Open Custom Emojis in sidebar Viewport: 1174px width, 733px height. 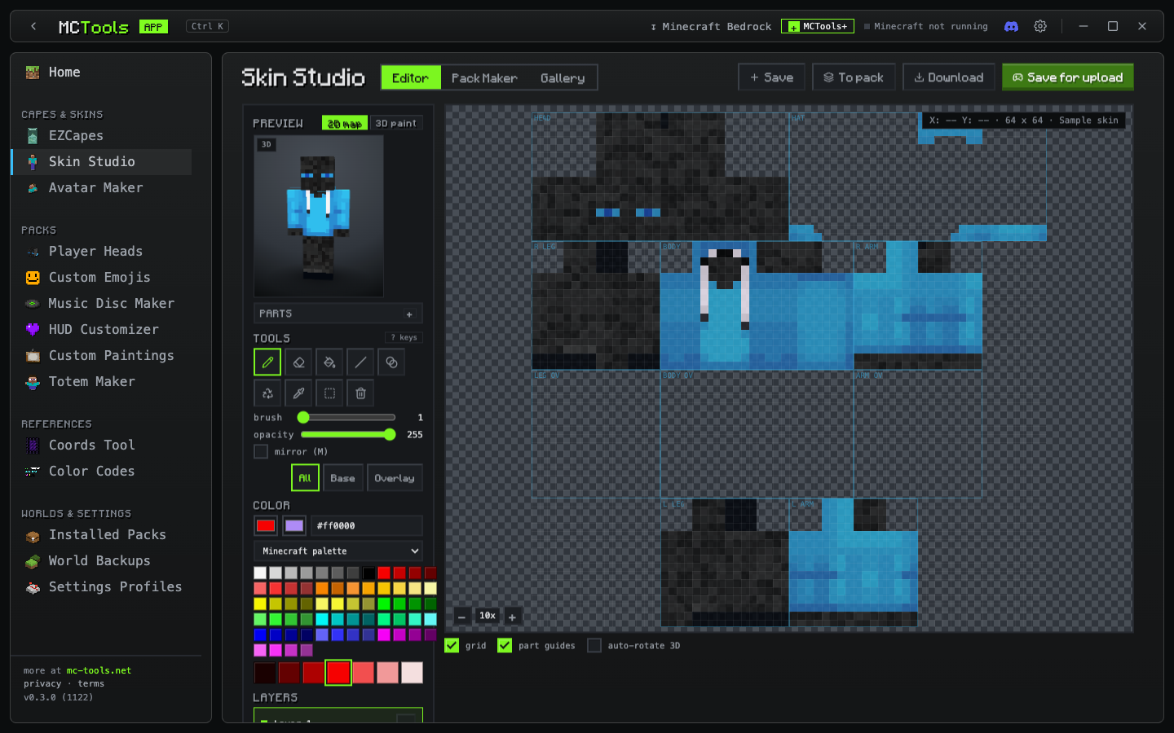click(x=102, y=278)
